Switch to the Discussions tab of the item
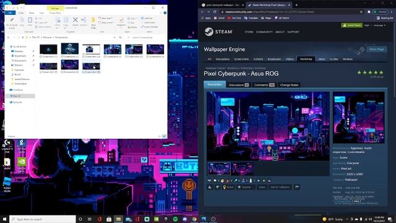The image size is (396, 223). (239, 85)
